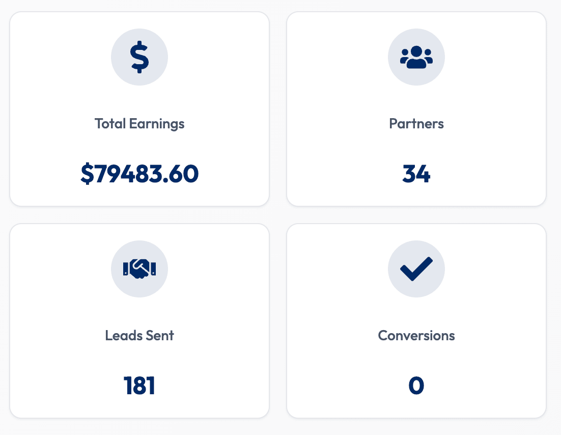Select the Conversions label text
Viewport: 561px width, 435px height.
pyautogui.click(x=416, y=336)
